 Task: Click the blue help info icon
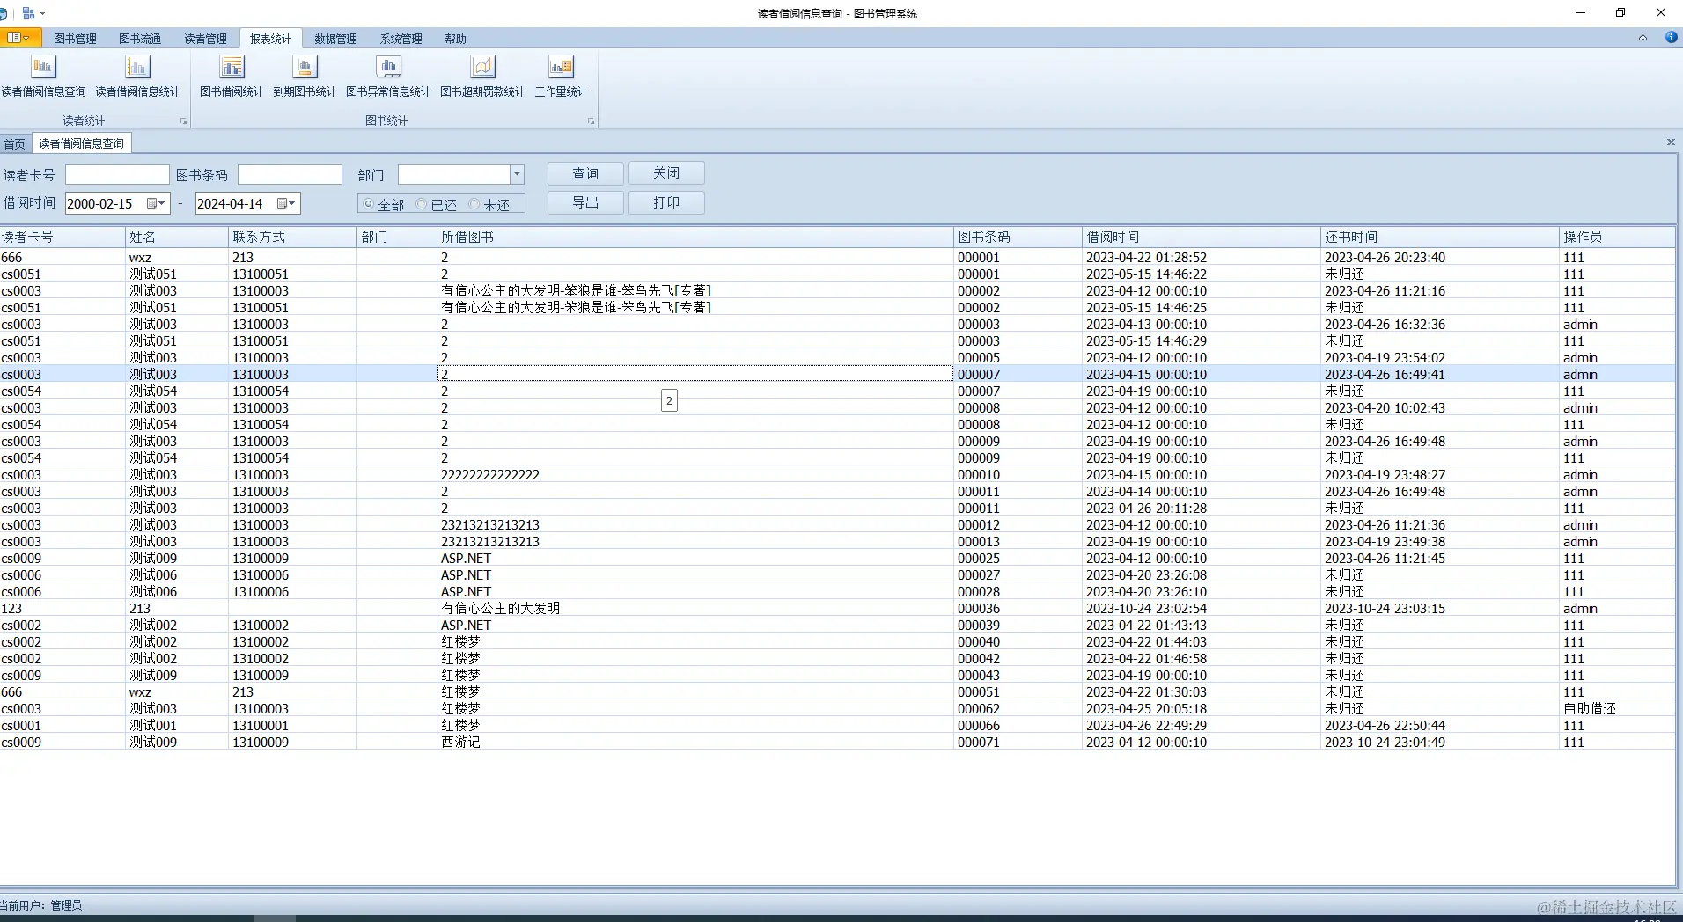pyautogui.click(x=1671, y=38)
